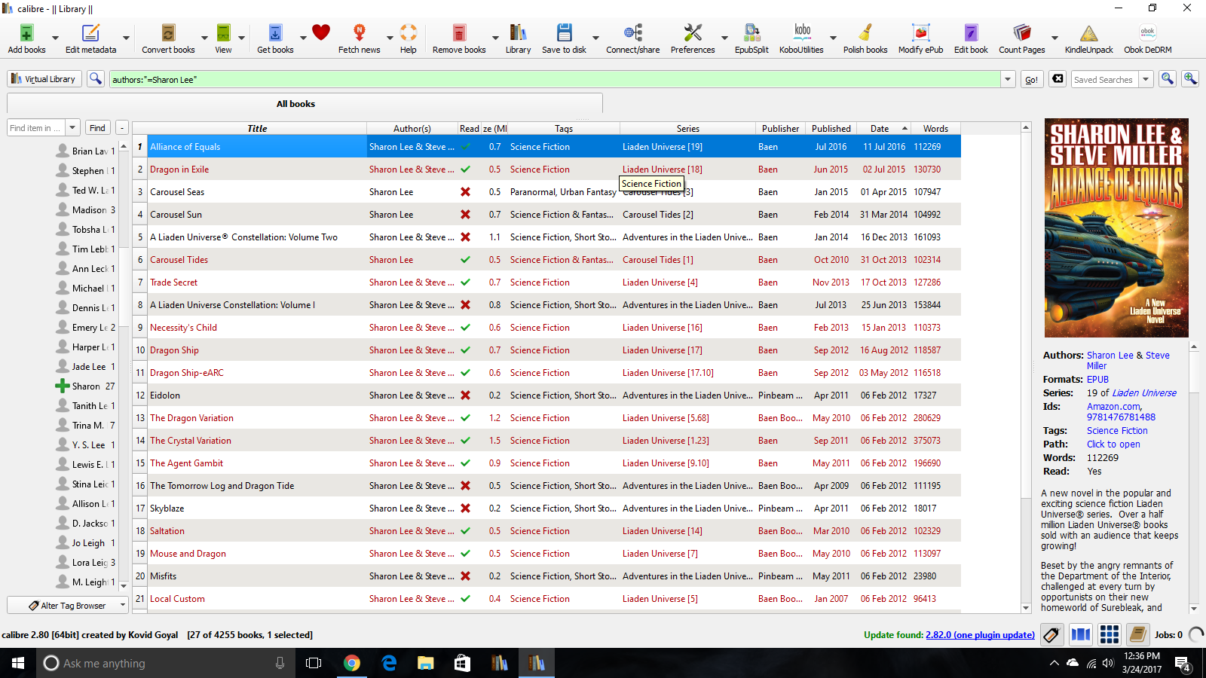Image resolution: width=1206 pixels, height=678 pixels.
Task: Click the Convert books icon
Action: click(168, 33)
